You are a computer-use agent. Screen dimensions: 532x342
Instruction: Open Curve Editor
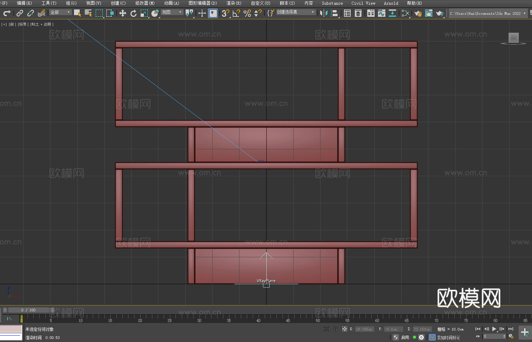pyautogui.click(x=382, y=13)
